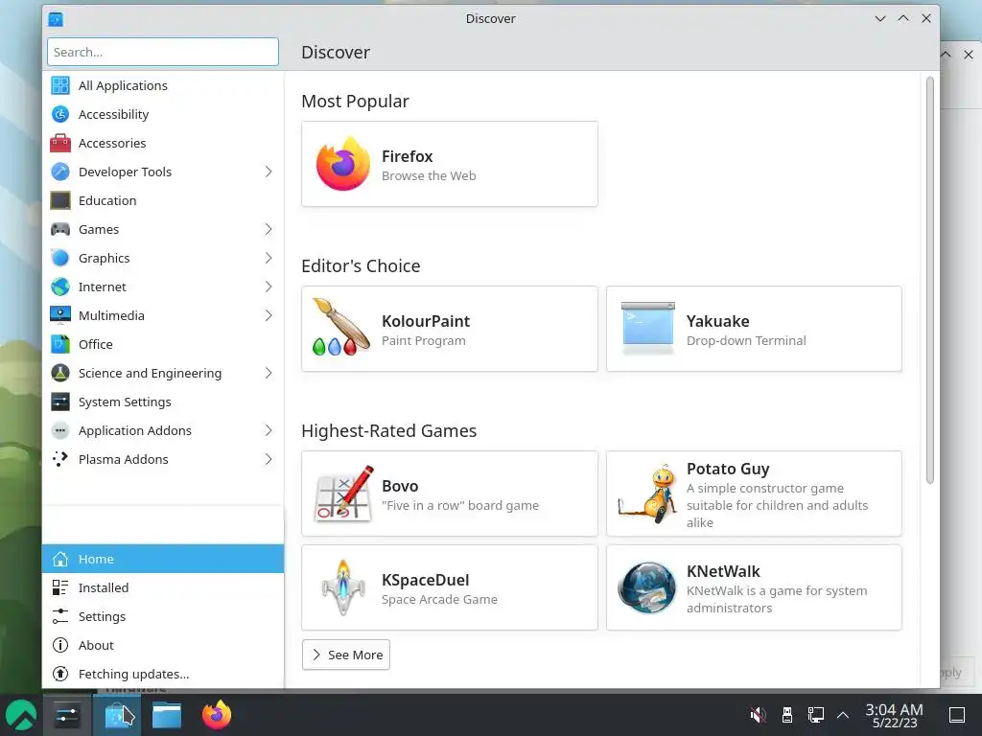Expand the Application Addons arrow

pos(269,430)
